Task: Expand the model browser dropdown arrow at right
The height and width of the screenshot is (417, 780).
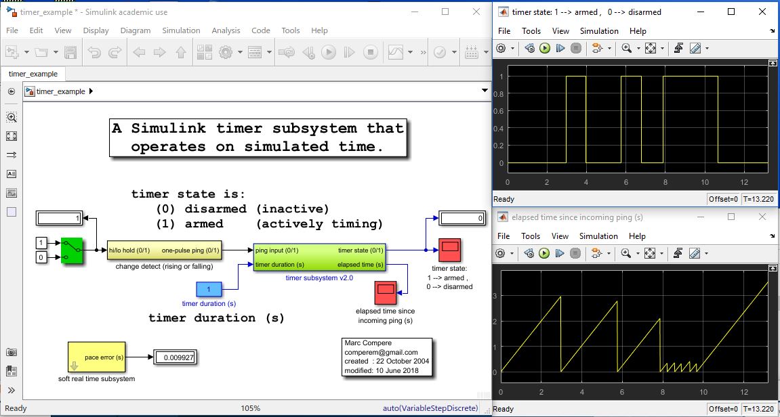Action: [x=485, y=91]
